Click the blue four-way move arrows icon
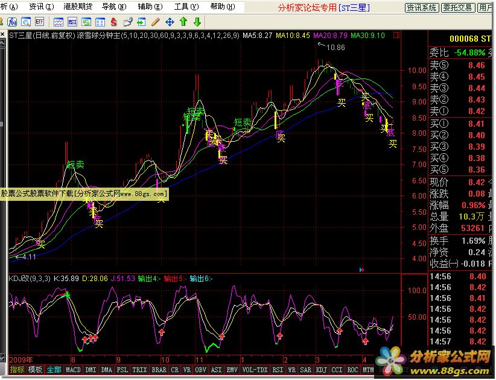This screenshot has width=496, height=380. click(170, 22)
